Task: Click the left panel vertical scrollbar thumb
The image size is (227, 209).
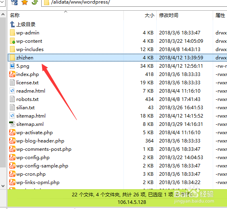Action: 3,93
